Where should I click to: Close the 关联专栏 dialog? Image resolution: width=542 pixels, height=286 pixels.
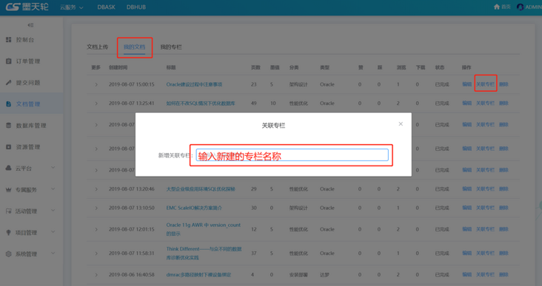(x=401, y=124)
